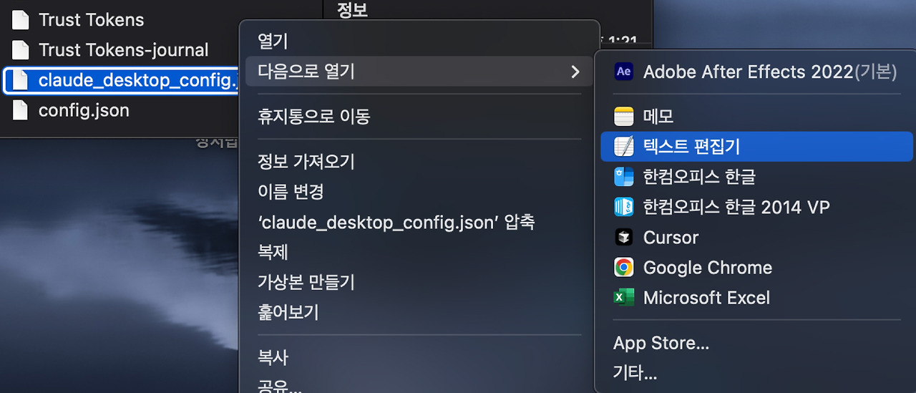Click the yellow Notes (메모) app icon
Image resolution: width=916 pixels, height=393 pixels.
tap(624, 116)
